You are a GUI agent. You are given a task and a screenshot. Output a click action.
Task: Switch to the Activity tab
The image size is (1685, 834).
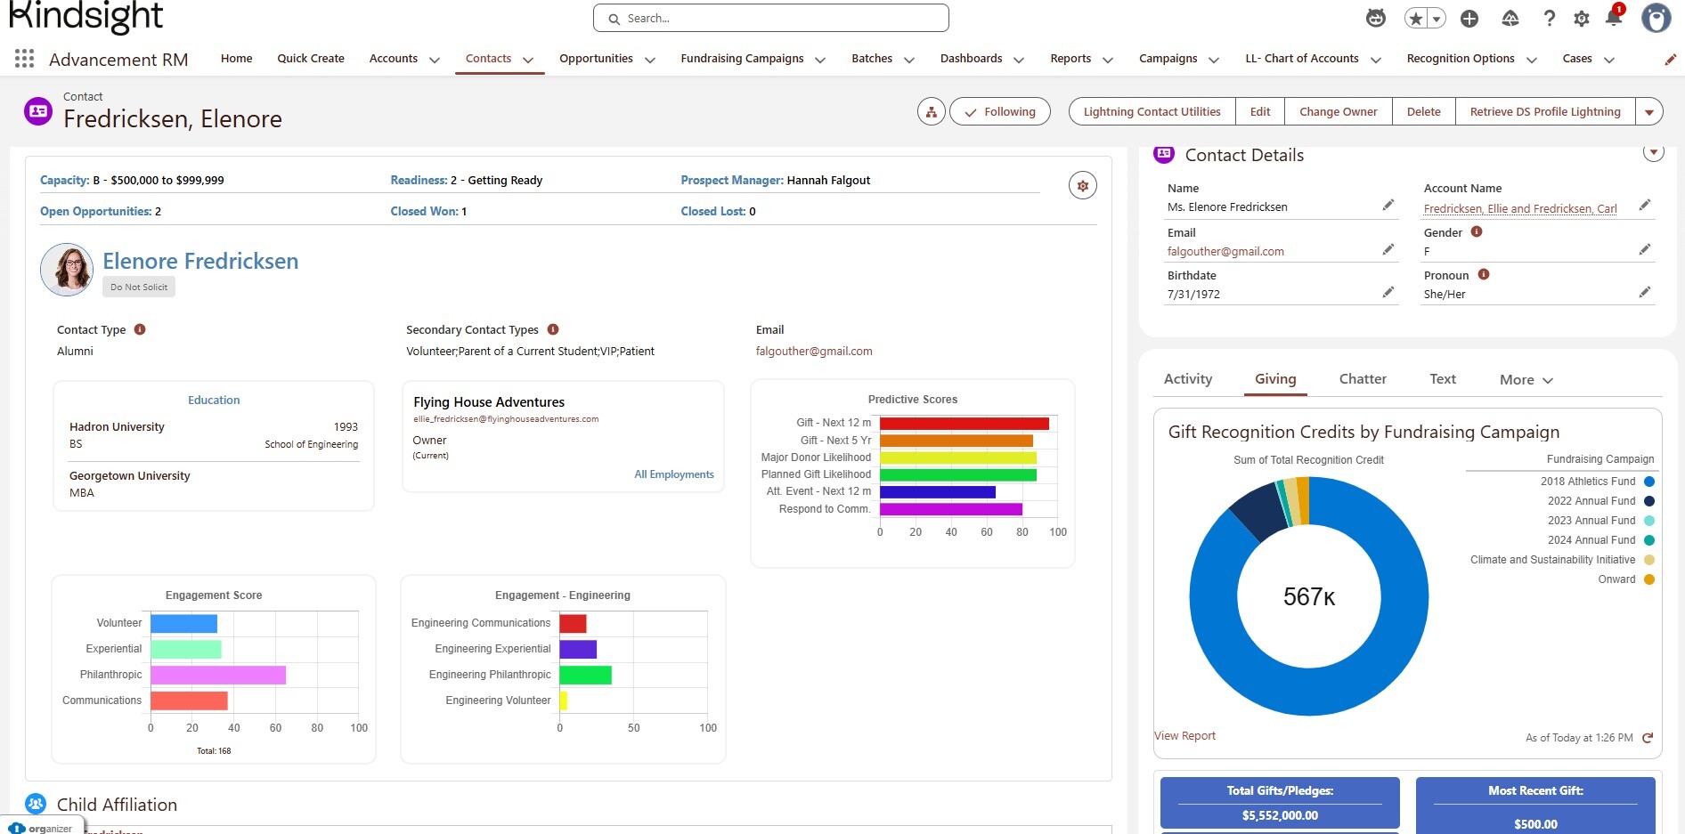(1187, 379)
